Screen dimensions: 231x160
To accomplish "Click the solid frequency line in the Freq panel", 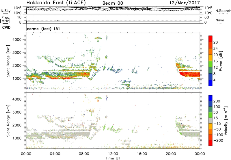I will point(113,21).
